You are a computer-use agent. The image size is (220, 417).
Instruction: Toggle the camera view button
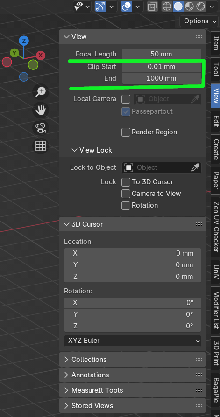coord(41,128)
